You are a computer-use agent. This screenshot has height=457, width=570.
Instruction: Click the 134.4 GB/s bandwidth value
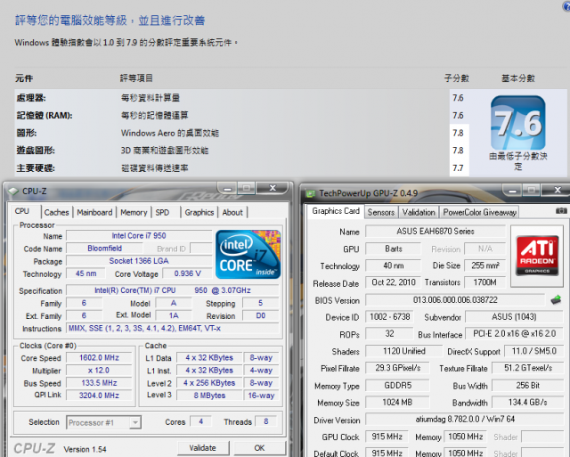tap(527, 402)
